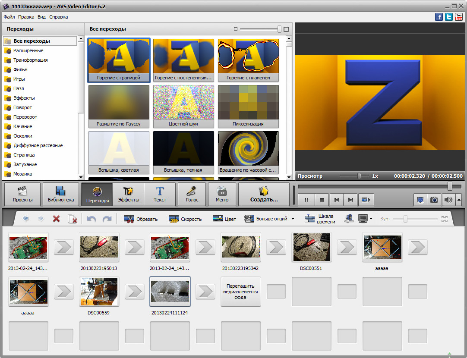
Task: Switch to the Эффекты panel
Action: click(x=128, y=194)
